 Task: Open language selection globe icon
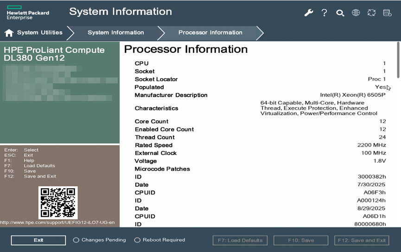pyautogui.click(x=356, y=13)
